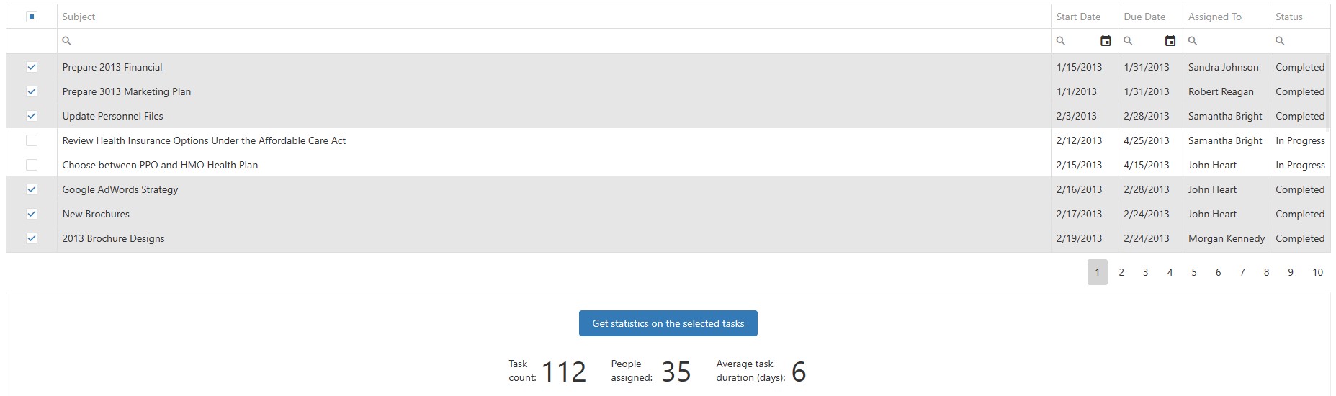Click the Assigned To filter search icon
Screen dimensions: 1336x396
click(1193, 41)
